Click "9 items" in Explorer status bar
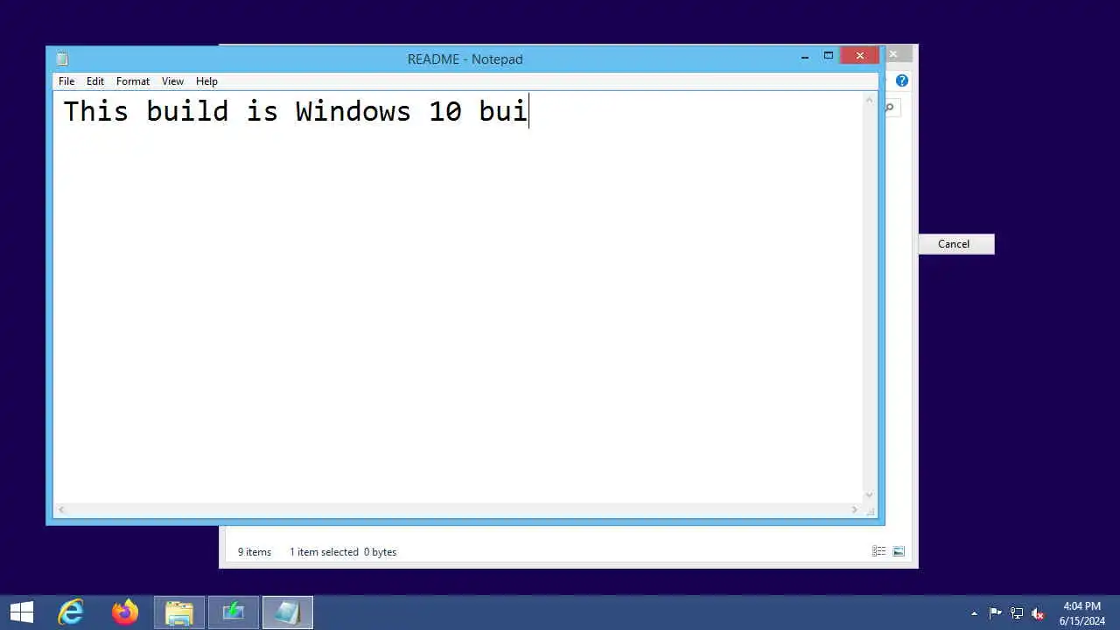Viewport: 1120px width, 630px height. [x=255, y=552]
